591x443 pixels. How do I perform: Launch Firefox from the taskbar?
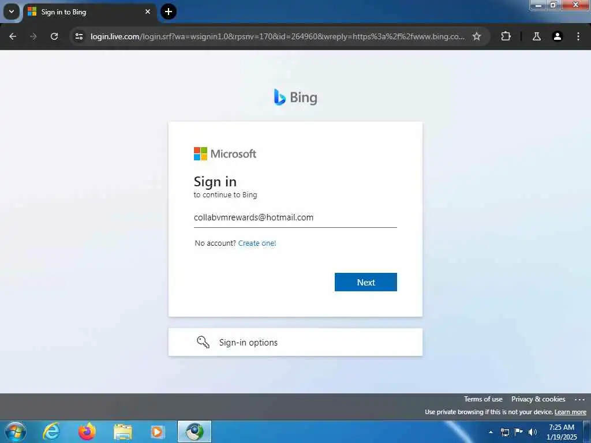87,431
